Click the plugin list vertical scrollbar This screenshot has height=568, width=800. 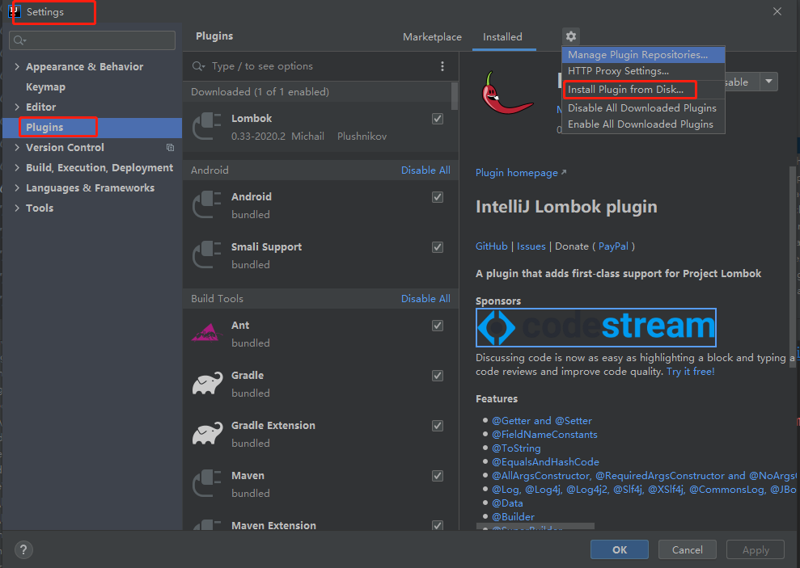455,96
